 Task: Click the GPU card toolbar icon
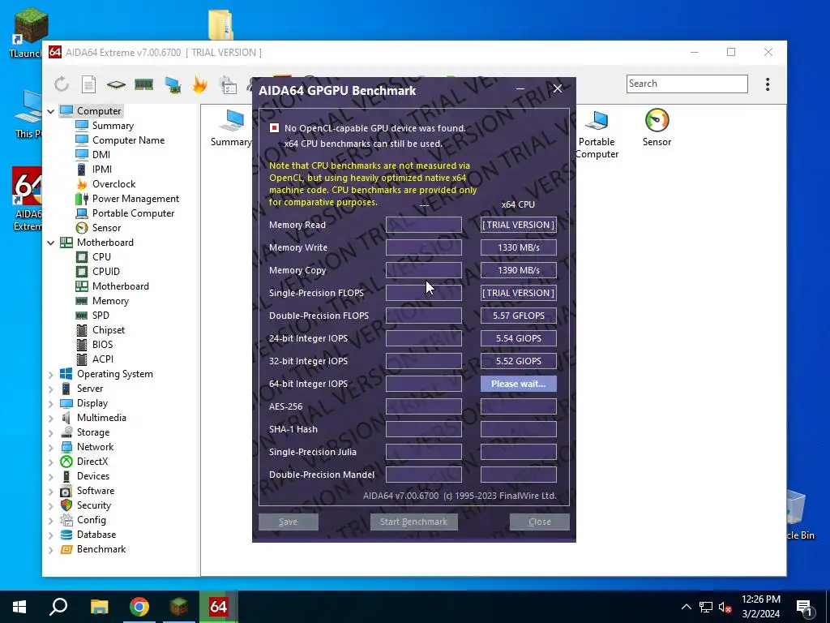(x=173, y=84)
